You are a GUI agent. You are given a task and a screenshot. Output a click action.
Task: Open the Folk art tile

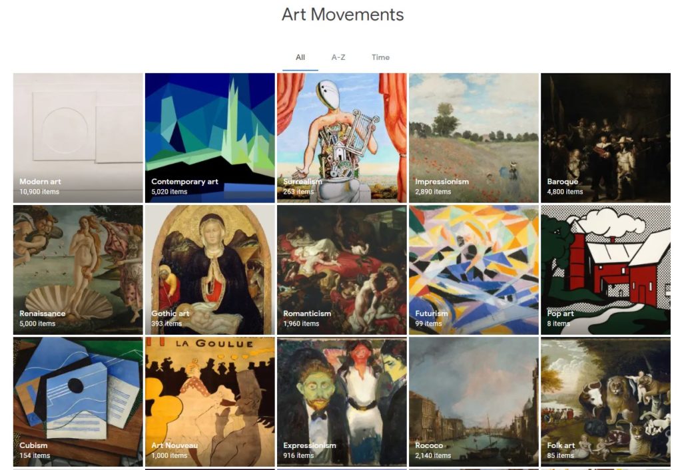(605, 402)
